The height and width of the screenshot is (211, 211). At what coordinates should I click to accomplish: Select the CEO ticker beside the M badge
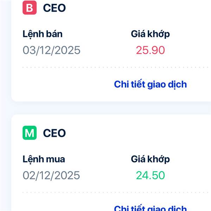pos(55,133)
